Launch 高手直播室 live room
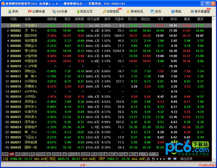The width and height of the screenshot is (217, 168). [201, 11]
